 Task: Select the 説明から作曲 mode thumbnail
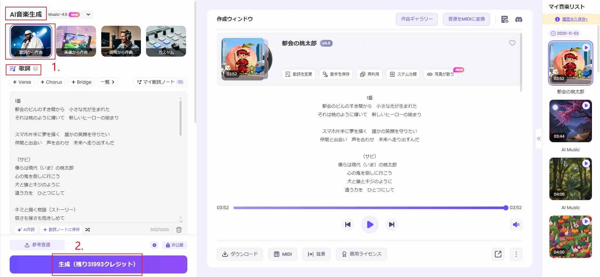coord(121,41)
